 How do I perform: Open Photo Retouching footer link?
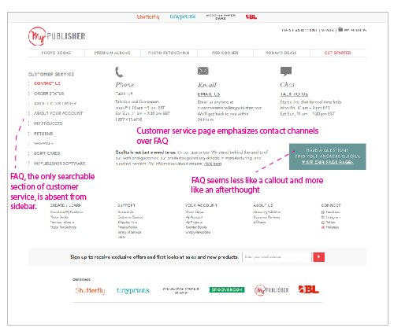point(63,227)
